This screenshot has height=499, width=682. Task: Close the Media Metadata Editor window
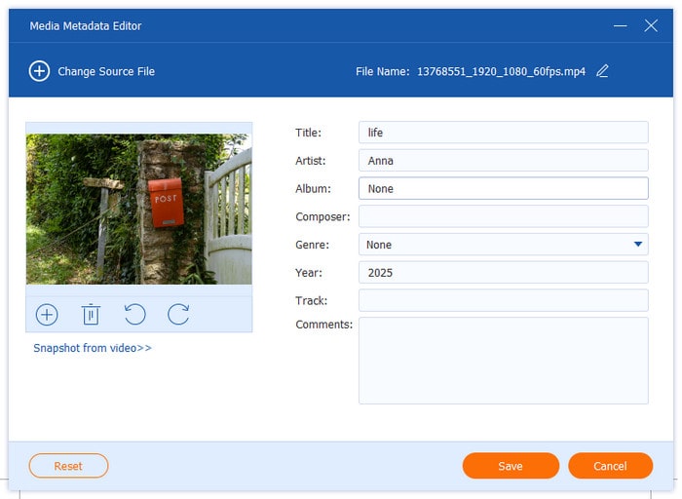(x=651, y=25)
